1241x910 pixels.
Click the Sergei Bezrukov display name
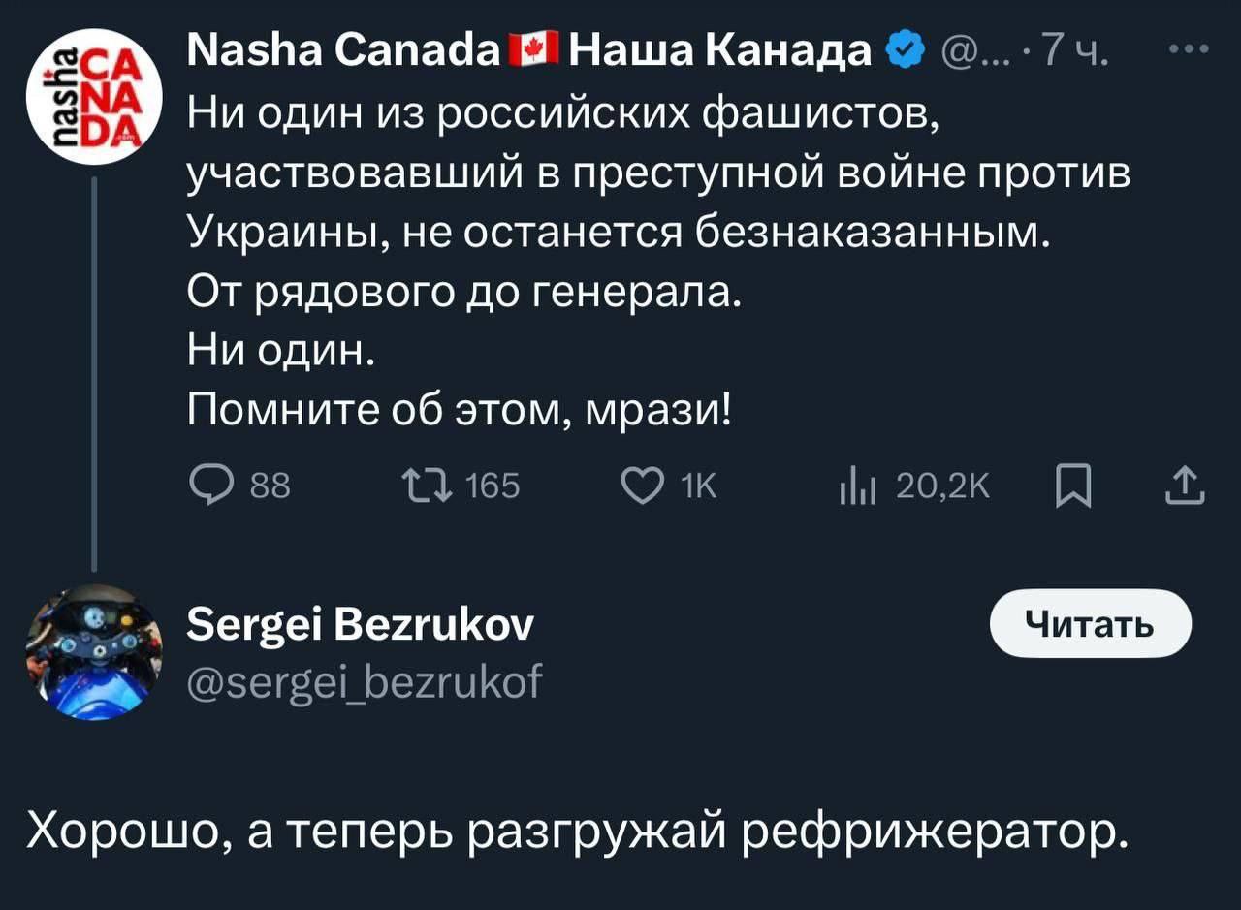357,625
